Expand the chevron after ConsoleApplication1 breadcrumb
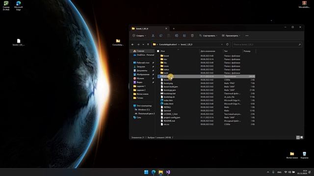Viewport: 314px width, 176px height. point(179,44)
